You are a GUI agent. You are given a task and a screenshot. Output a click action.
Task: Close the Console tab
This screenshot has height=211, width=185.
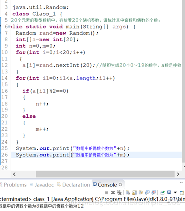(x=121, y=184)
